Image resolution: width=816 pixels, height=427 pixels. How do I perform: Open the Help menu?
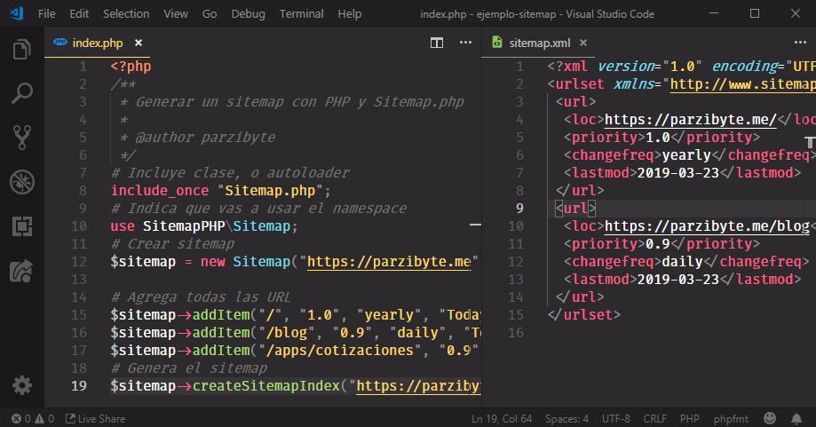[x=350, y=14]
